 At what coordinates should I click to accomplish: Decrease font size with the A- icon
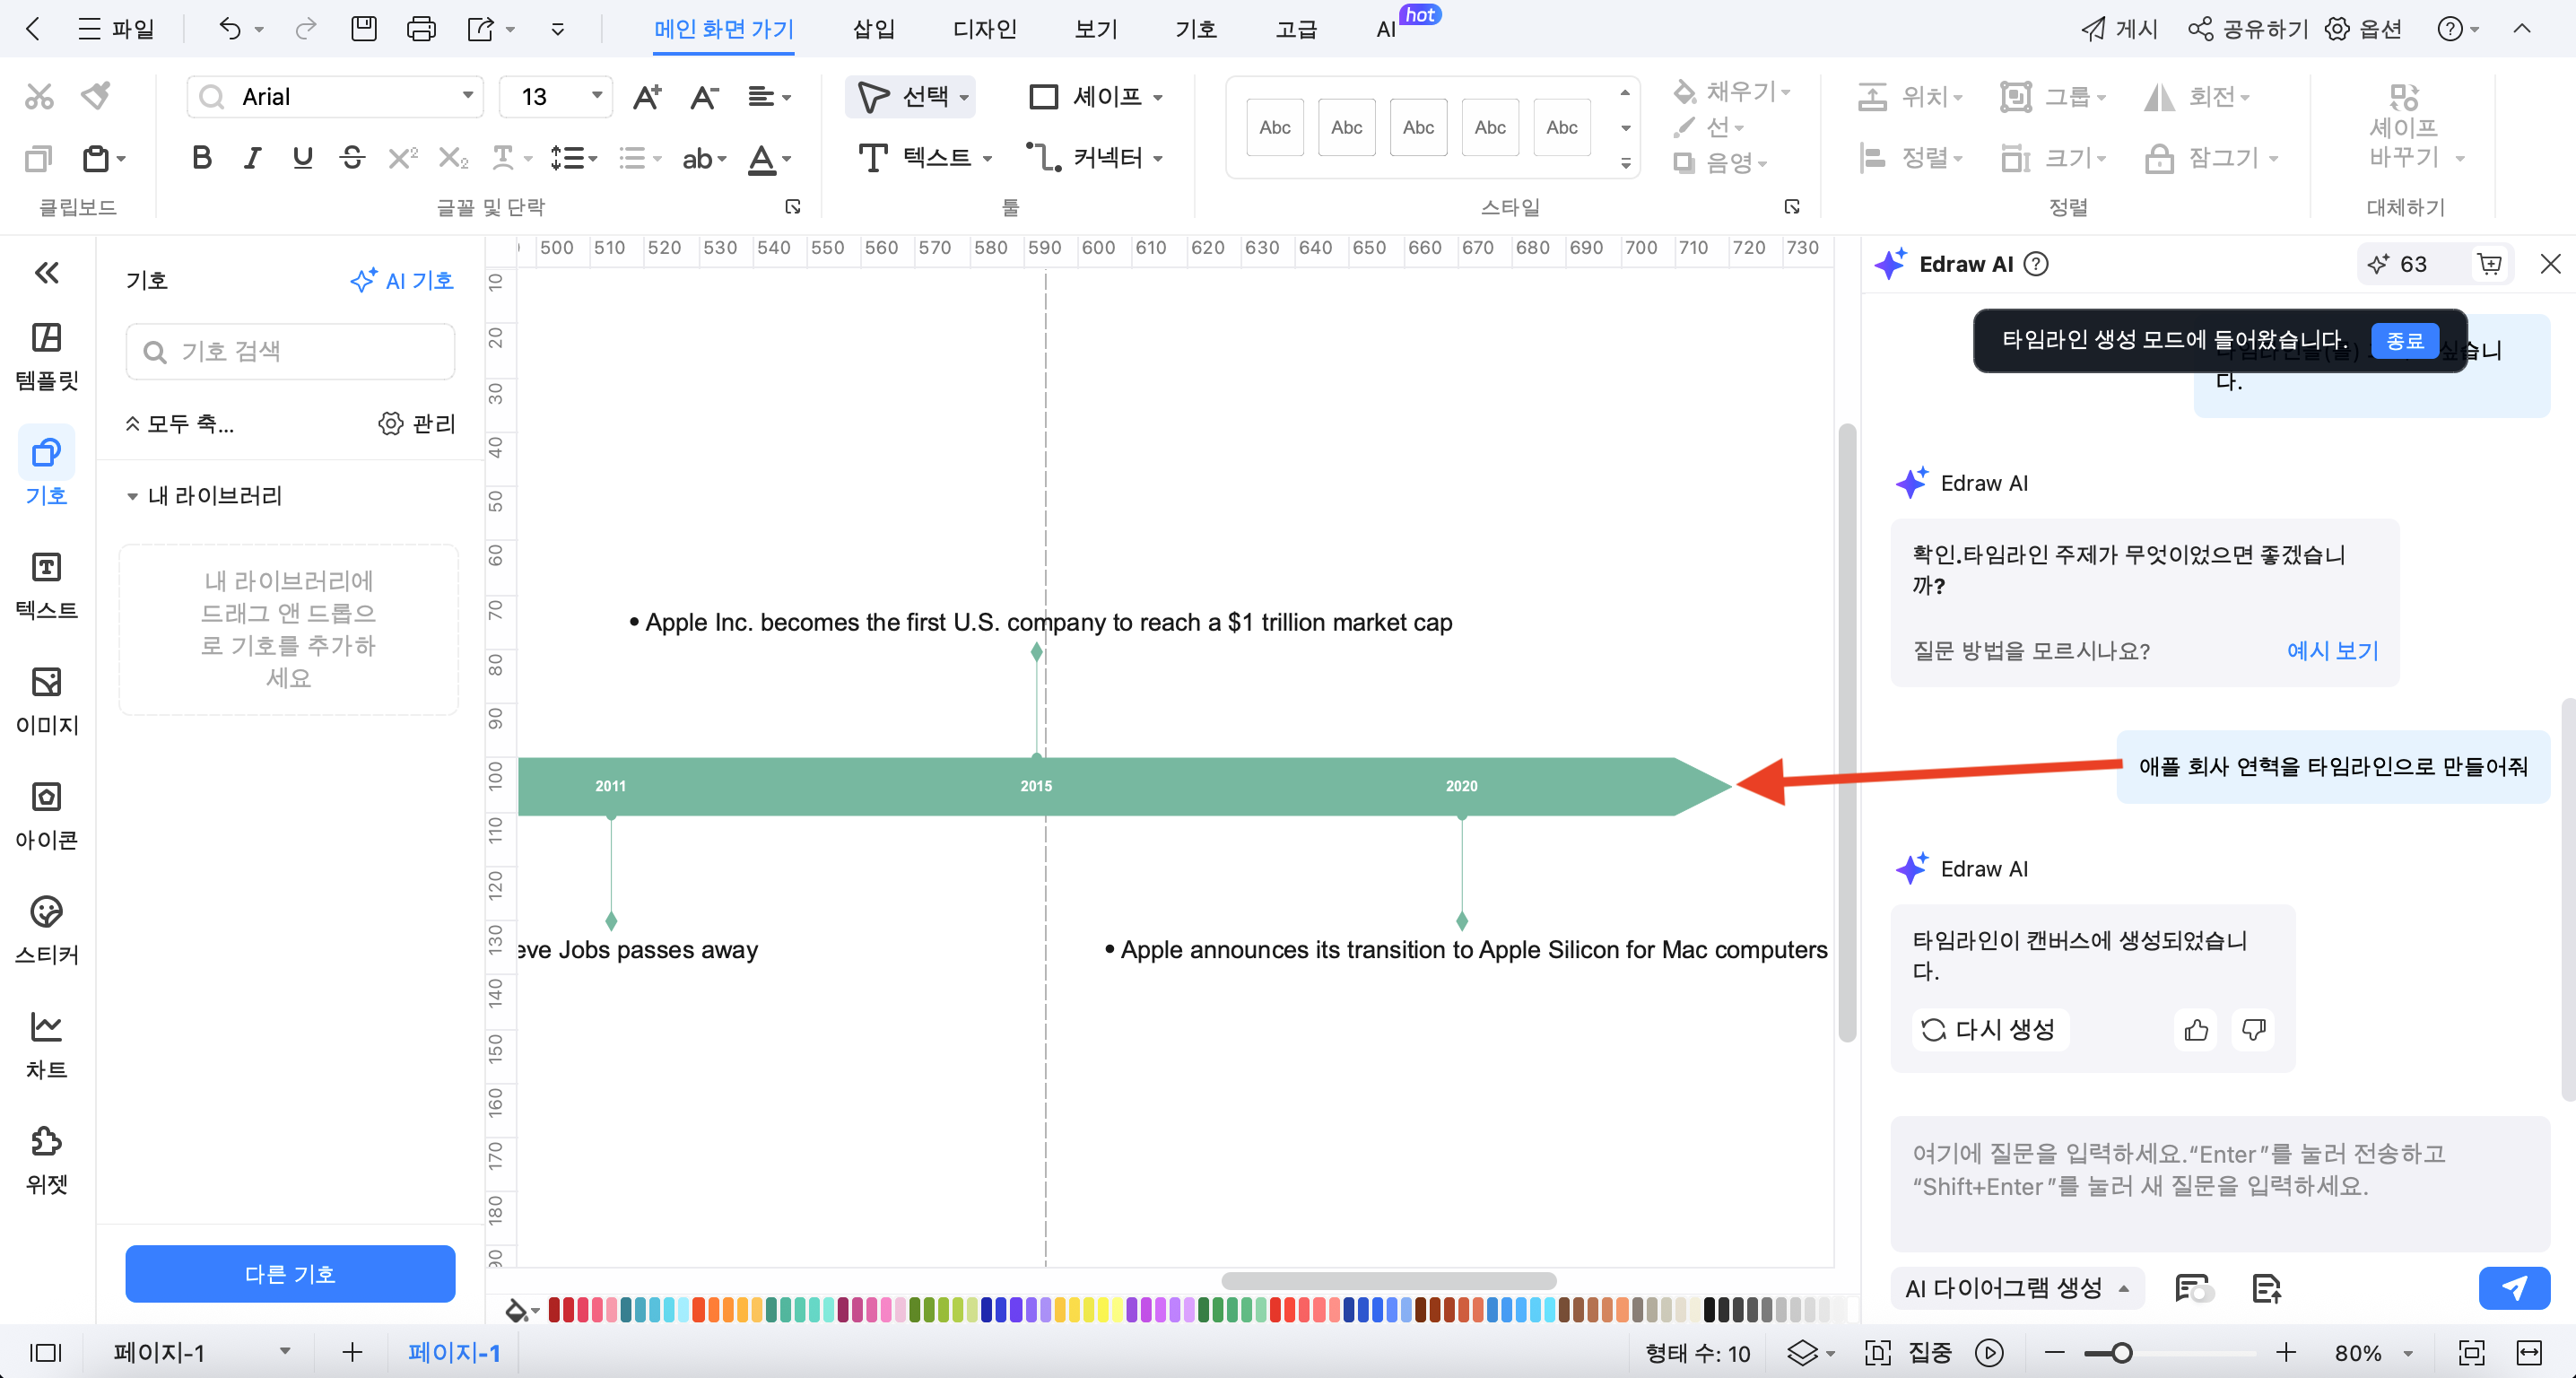pyautogui.click(x=704, y=97)
